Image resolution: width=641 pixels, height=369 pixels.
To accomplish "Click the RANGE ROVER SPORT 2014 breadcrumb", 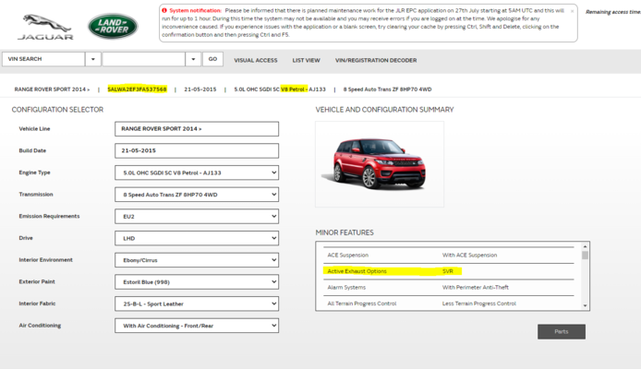I will click(x=52, y=89).
